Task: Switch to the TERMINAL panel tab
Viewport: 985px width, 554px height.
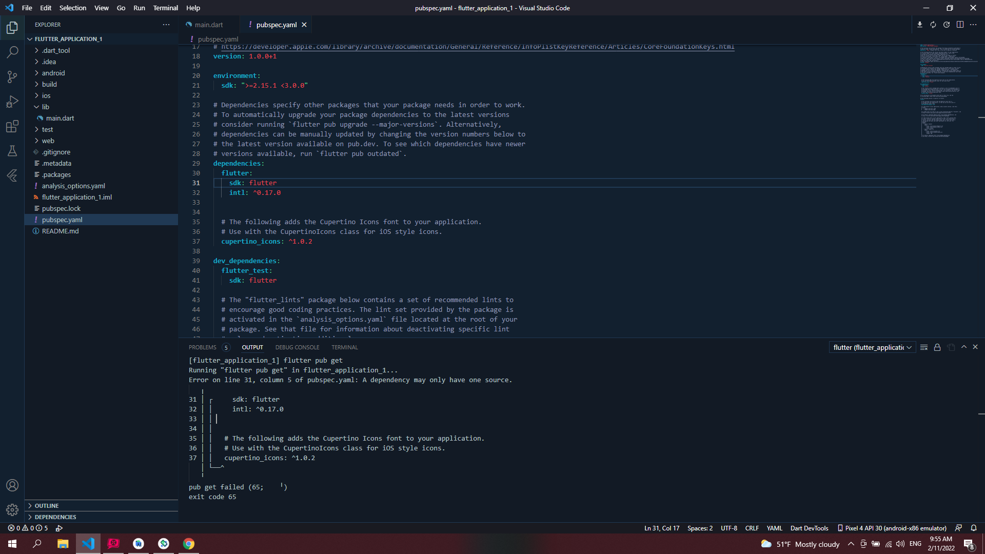Action: click(x=344, y=347)
